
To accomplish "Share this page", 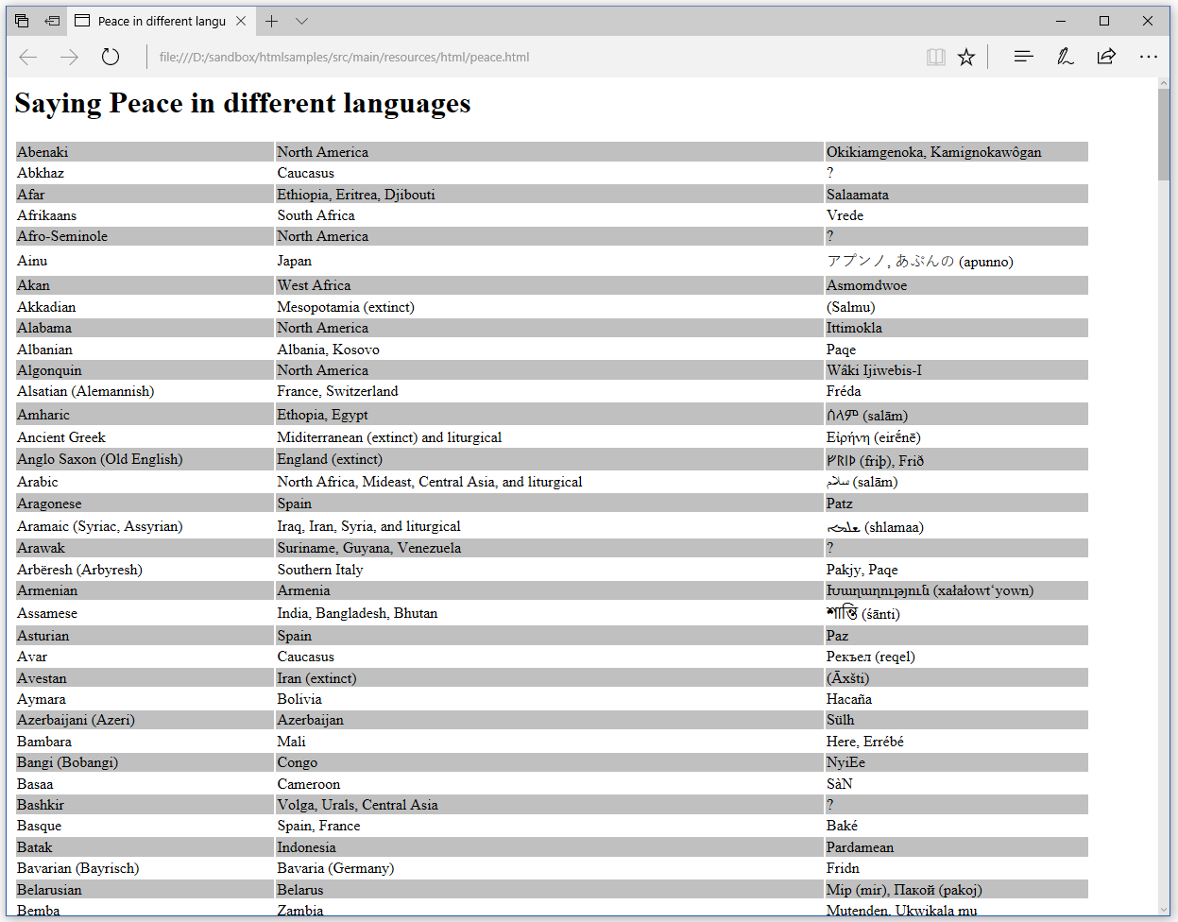I will point(1106,57).
